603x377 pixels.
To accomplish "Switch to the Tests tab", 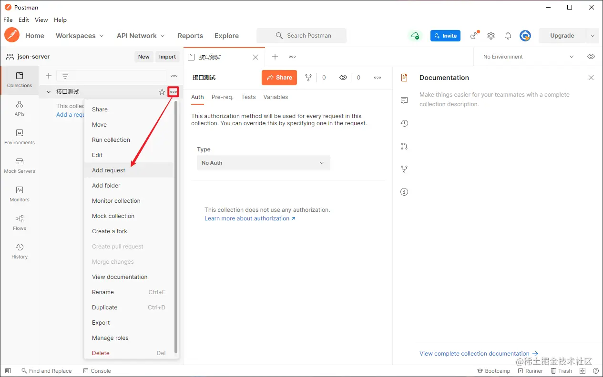I will (x=248, y=97).
